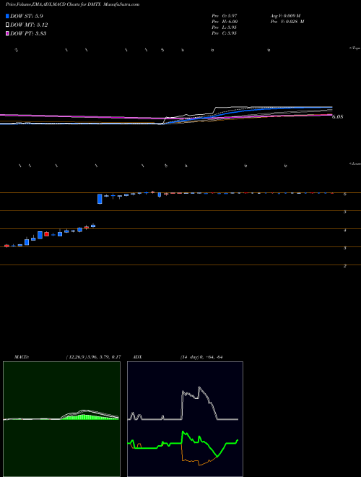The width and height of the screenshot is (361, 477).
Task: Click the chart title mentioning DMTX MunafaSutra.com
Action: tap(73, 5)
